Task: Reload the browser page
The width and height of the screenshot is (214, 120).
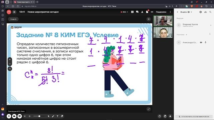Action: [18, 6]
